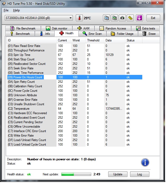The image size is (166, 183).
Task: Click copy screenshot to clipboard icon
Action: [115, 18]
